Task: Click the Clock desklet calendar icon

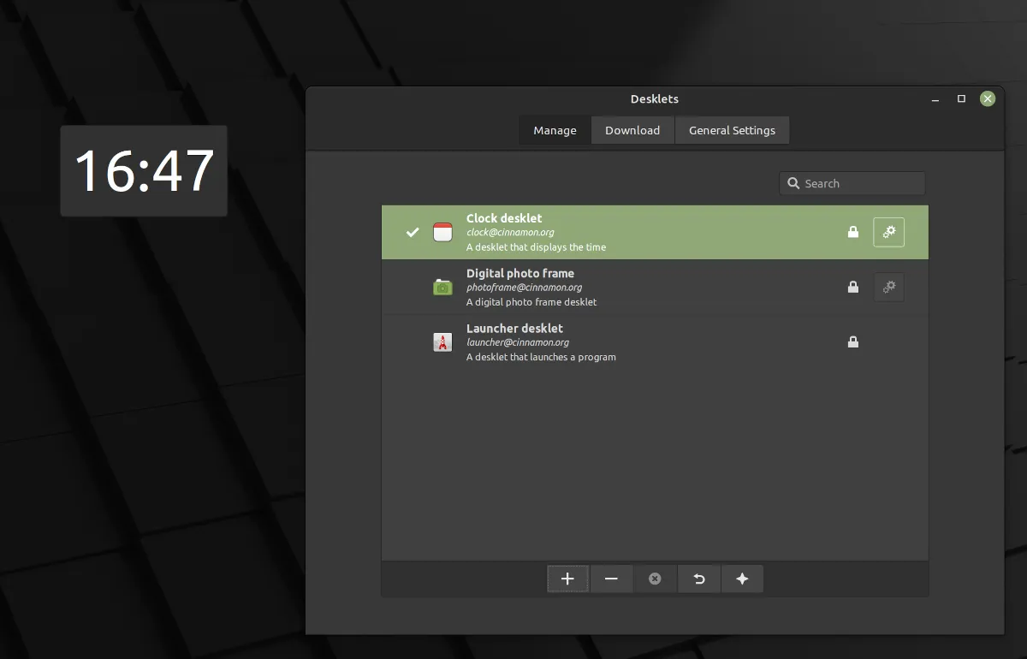Action: point(442,232)
